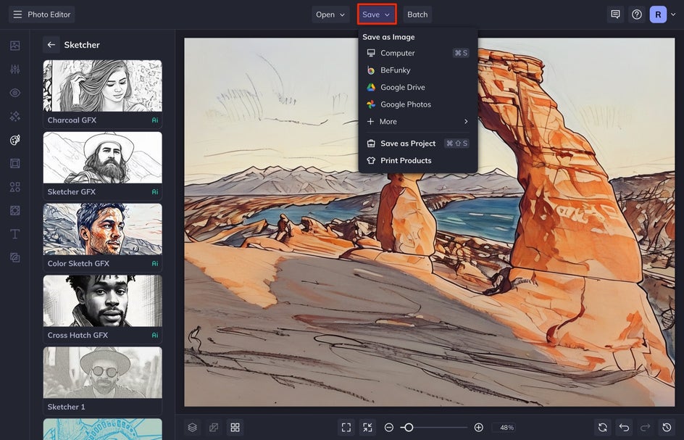684x440 pixels.
Task: Open the Graphics shapes tool
Action: pos(14,187)
